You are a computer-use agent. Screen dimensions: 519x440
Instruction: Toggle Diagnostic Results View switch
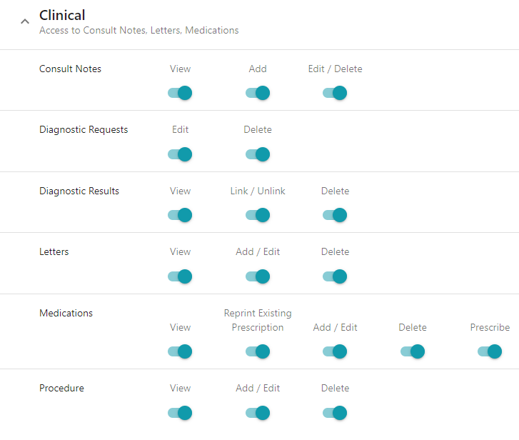(x=180, y=215)
